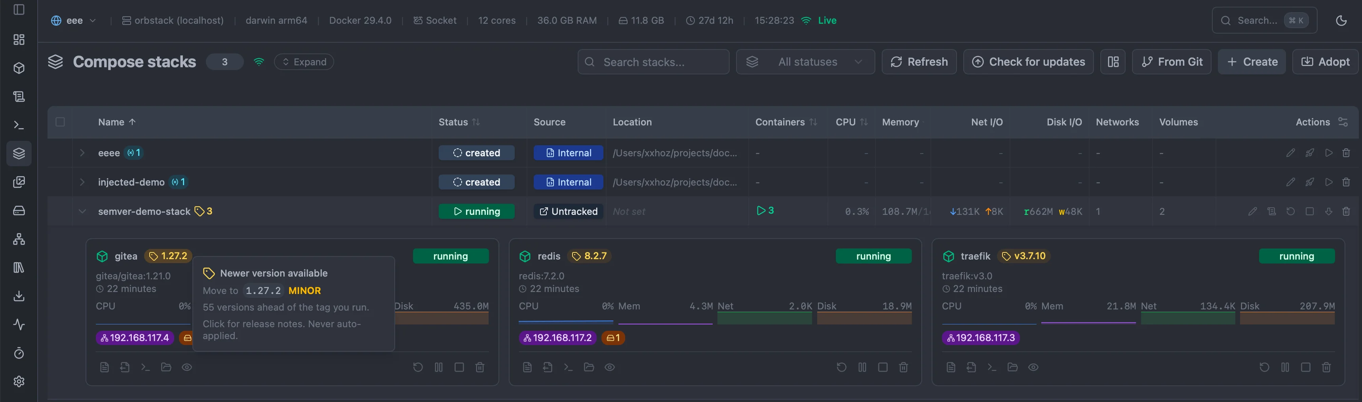Browse files of traefik container folder icon
The height and width of the screenshot is (402, 1362).
pyautogui.click(x=1012, y=367)
